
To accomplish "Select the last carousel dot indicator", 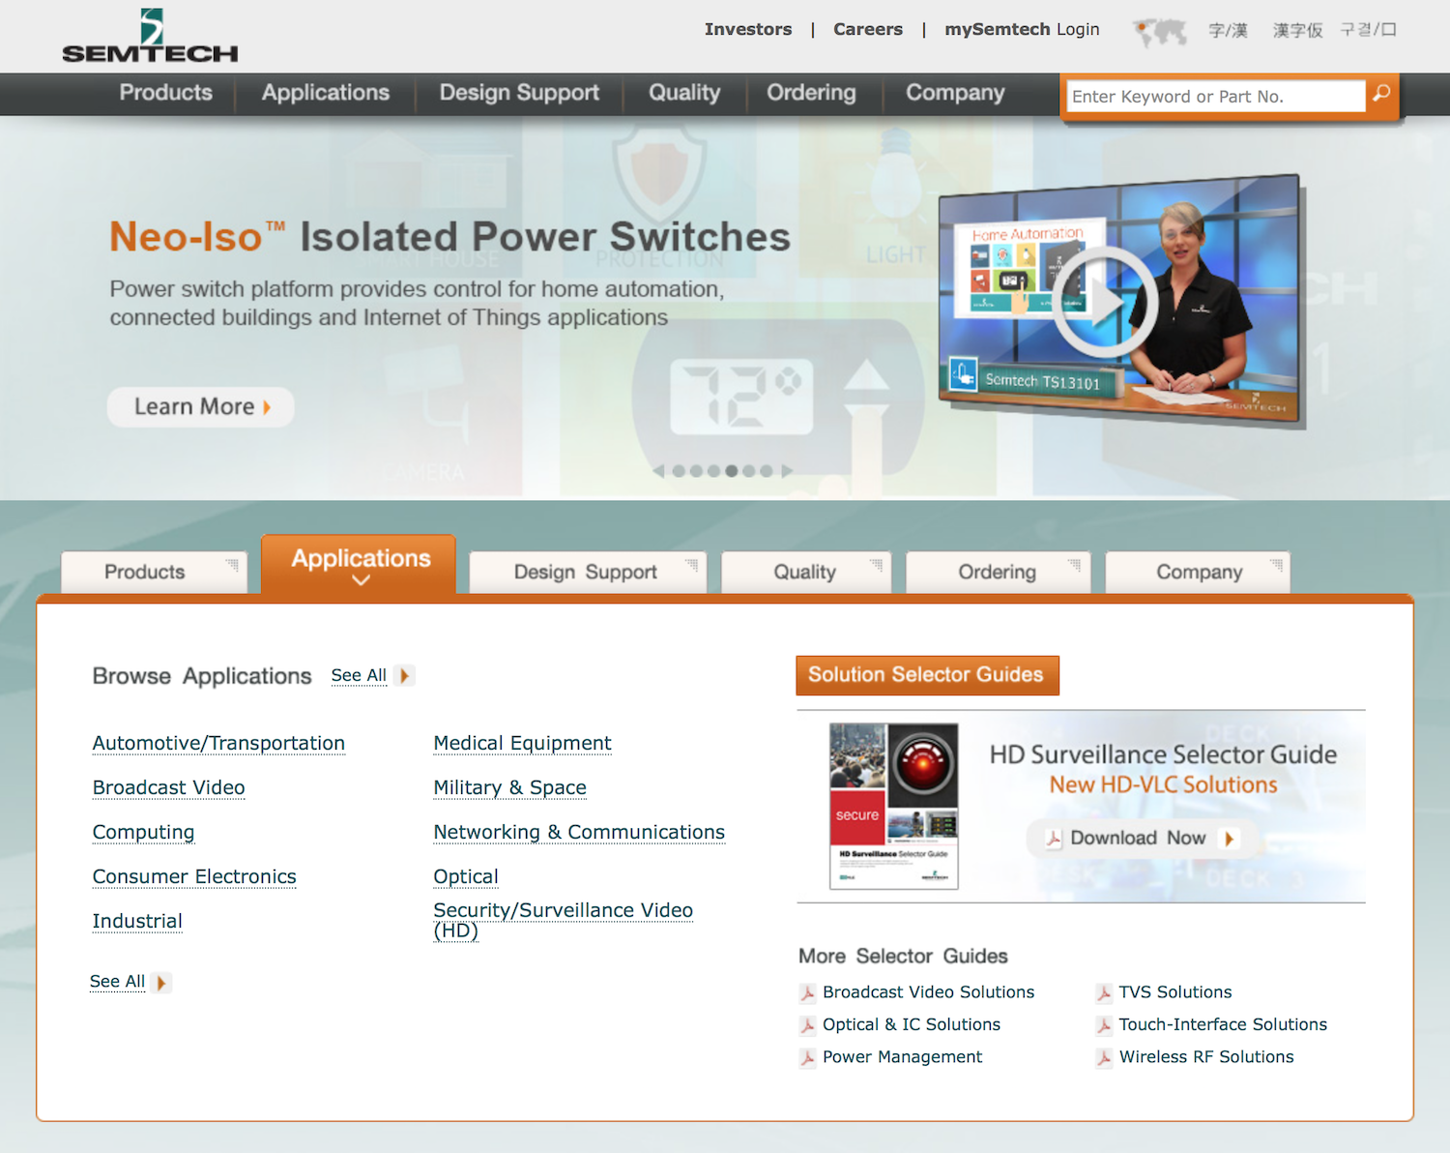I will point(767,471).
